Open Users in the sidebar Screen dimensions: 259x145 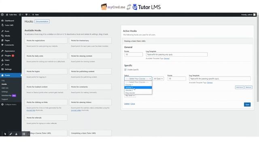click(x=7, y=60)
